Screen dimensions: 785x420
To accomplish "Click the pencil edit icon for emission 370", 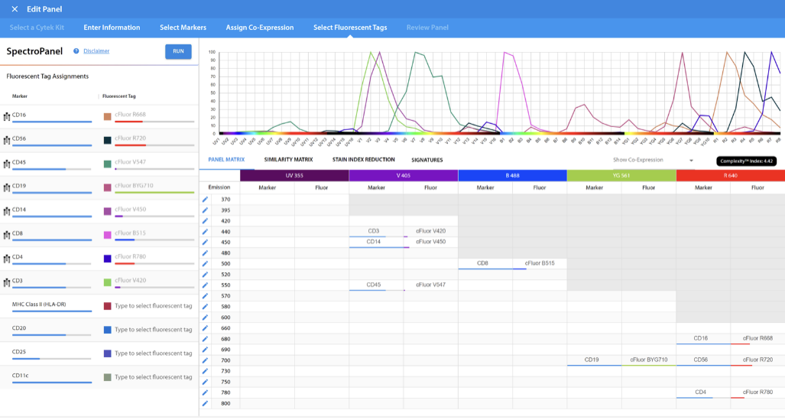I will (205, 200).
